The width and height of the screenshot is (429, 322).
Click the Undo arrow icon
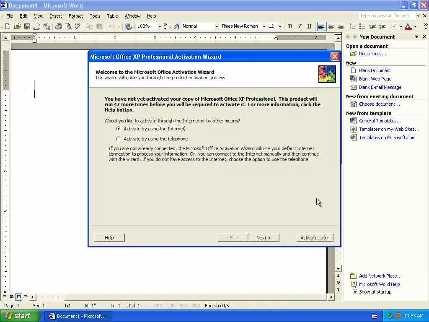(x=111, y=26)
